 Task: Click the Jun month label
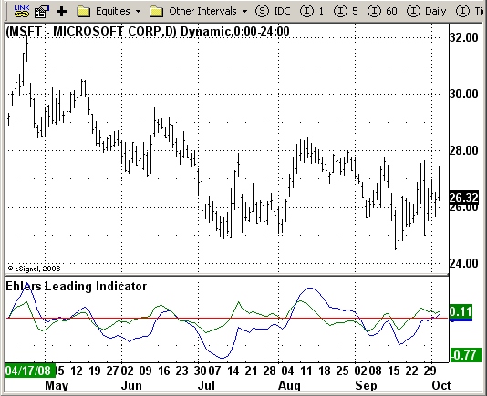(x=131, y=385)
